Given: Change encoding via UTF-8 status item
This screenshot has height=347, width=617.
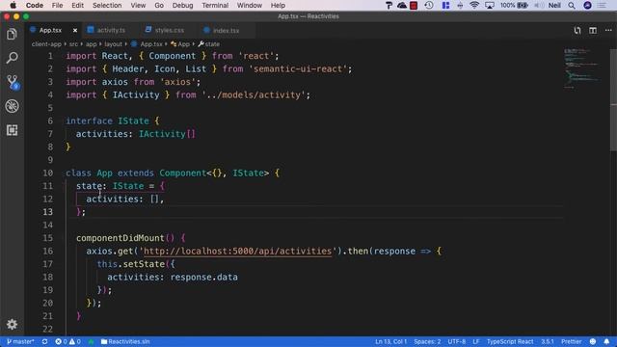Looking at the screenshot, I should (x=456, y=341).
